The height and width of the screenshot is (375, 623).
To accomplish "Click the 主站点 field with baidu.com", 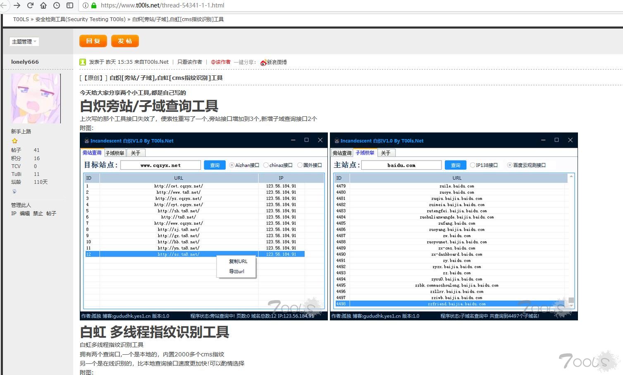I will pos(401,165).
